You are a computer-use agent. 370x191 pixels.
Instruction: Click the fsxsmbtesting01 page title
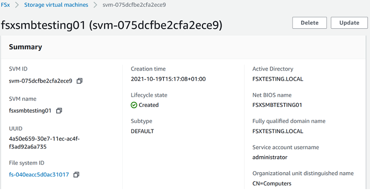point(112,24)
